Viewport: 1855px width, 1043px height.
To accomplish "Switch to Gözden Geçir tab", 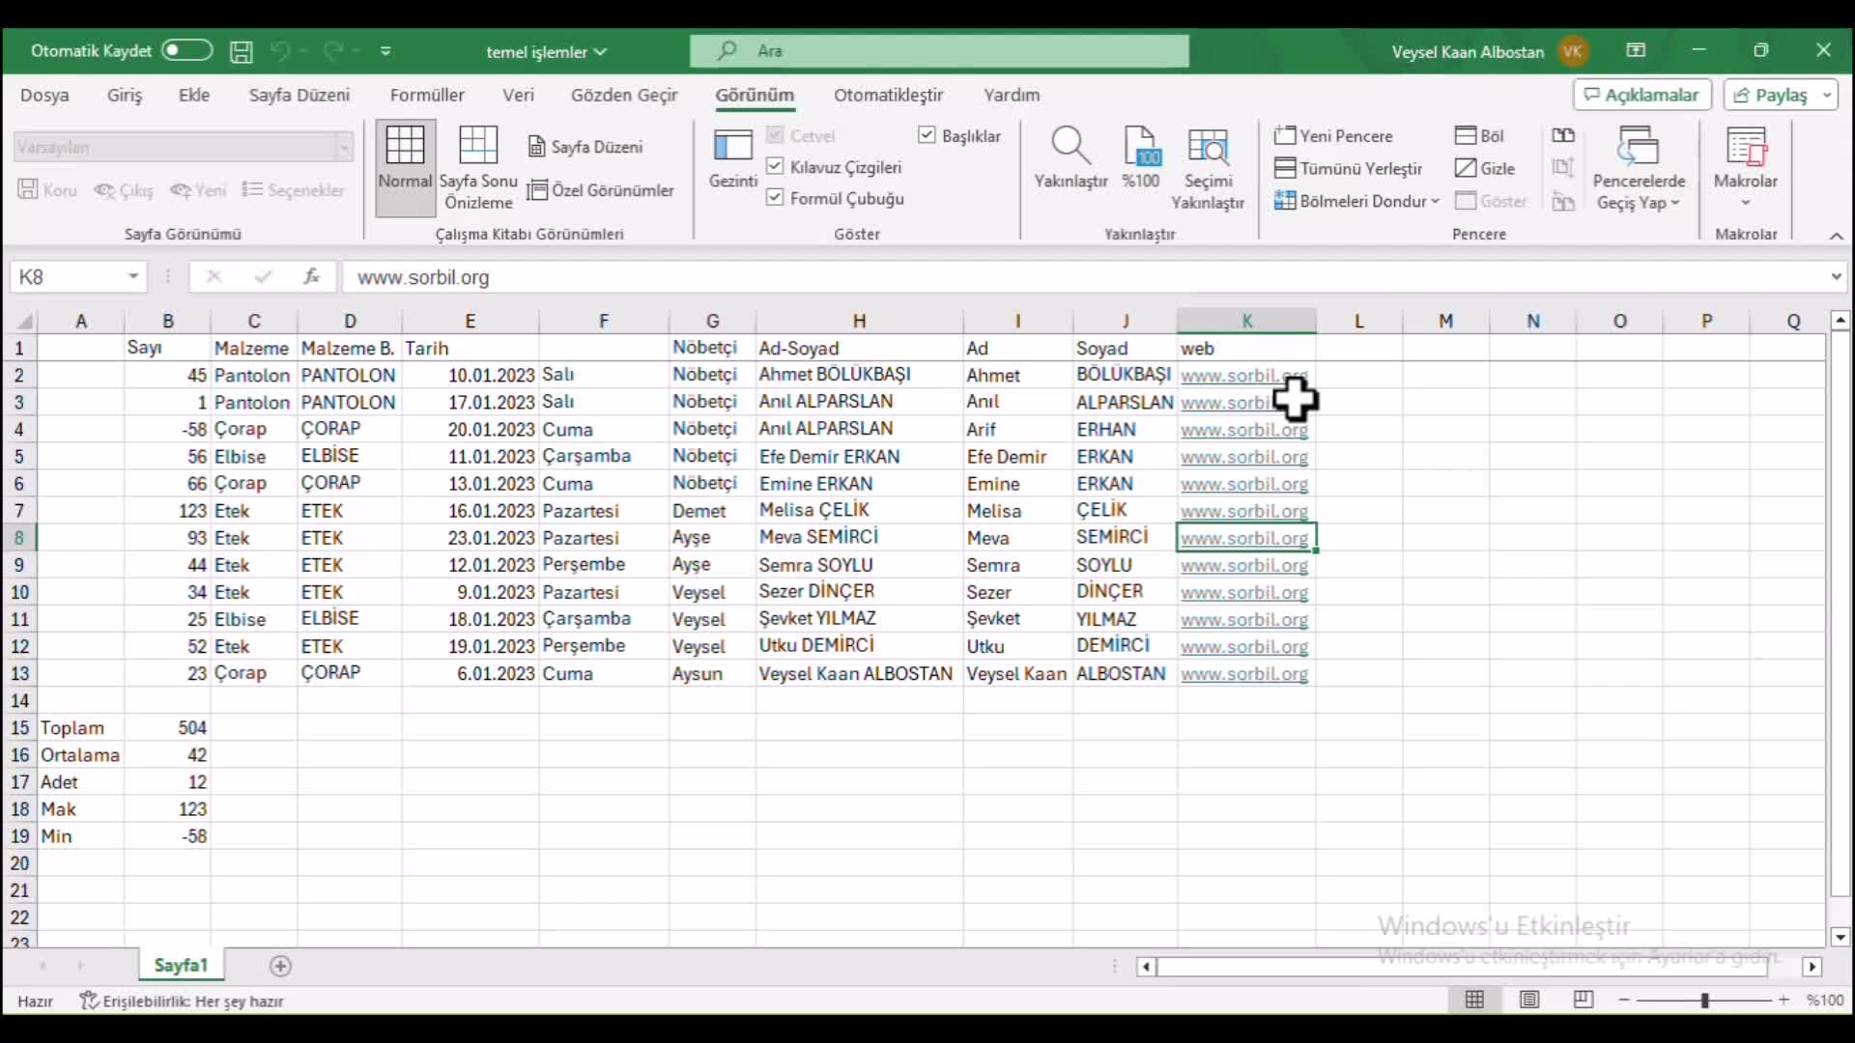I will [624, 95].
